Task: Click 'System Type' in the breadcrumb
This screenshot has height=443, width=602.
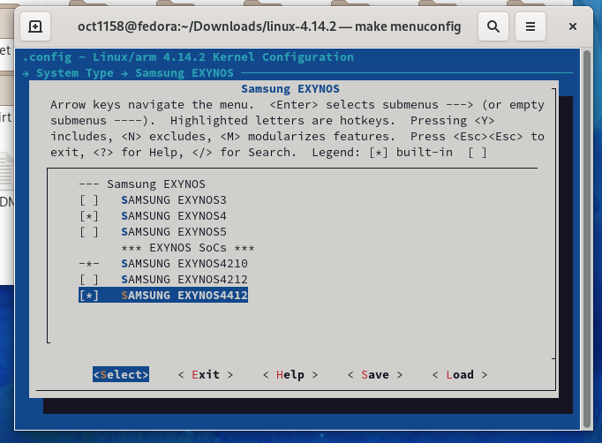Action: pos(75,73)
